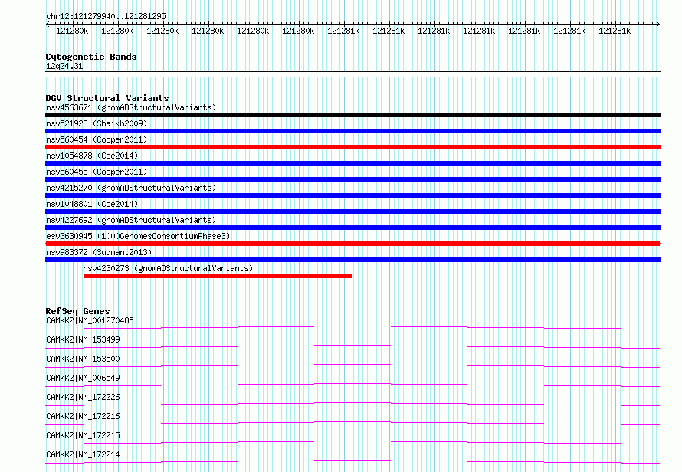Select the Cytogenetic Bands track heading

coord(91,57)
